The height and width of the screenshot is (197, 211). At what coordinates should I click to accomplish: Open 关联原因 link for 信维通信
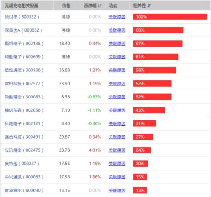[117, 70]
